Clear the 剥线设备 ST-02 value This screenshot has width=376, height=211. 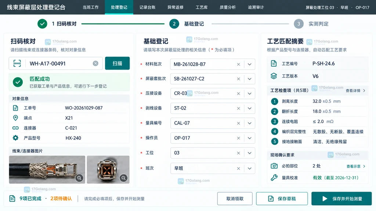pyautogui.click(x=238, y=108)
